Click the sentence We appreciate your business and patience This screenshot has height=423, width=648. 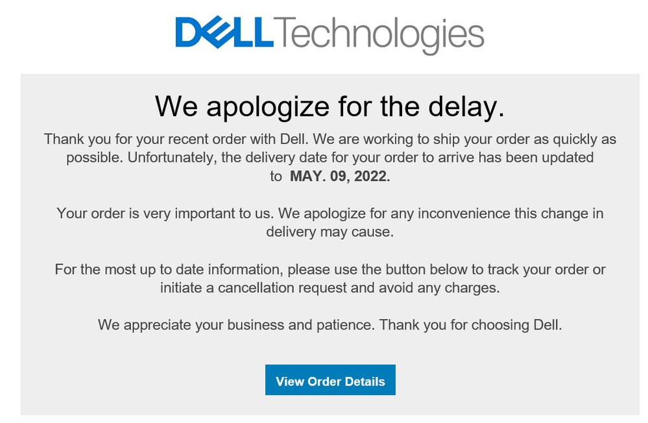236,325
